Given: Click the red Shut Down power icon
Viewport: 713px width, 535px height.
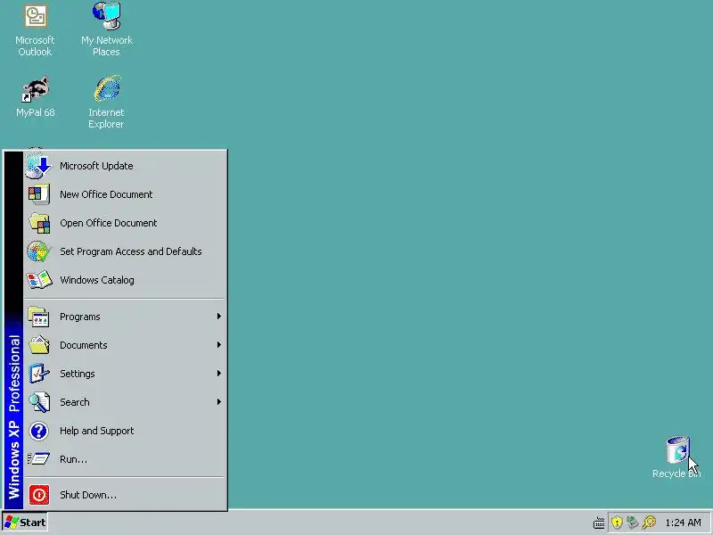Looking at the screenshot, I should point(38,495).
